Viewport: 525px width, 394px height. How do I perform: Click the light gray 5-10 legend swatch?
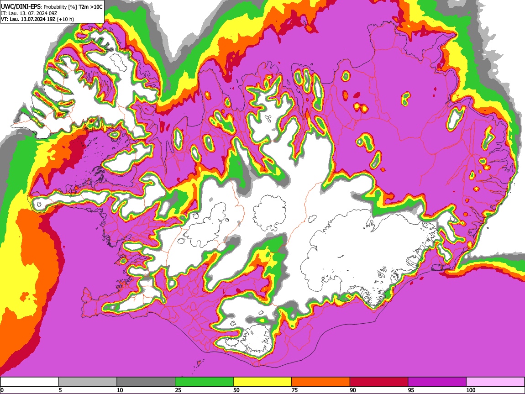pos(88,382)
